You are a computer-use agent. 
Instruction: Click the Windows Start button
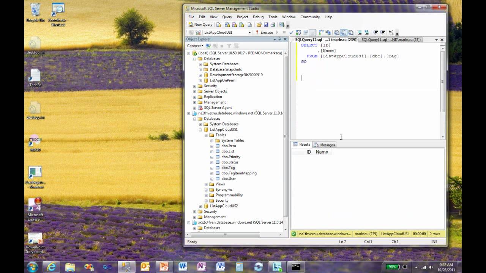pos(32,267)
